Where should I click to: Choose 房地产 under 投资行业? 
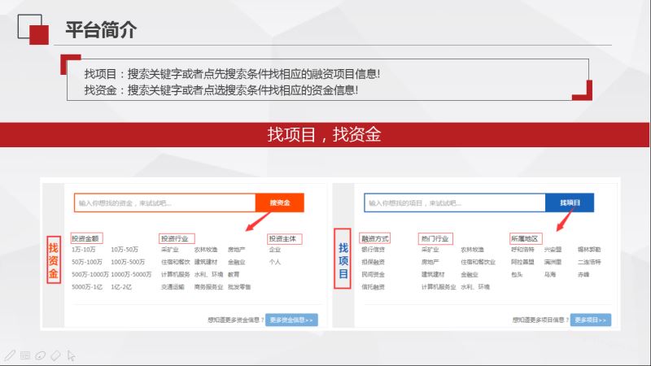(237, 250)
